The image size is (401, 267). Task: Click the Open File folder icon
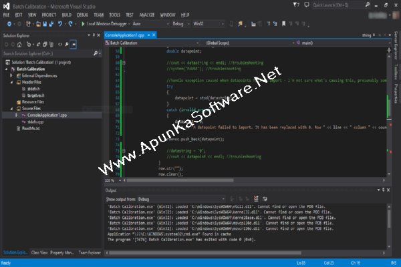coord(38,24)
